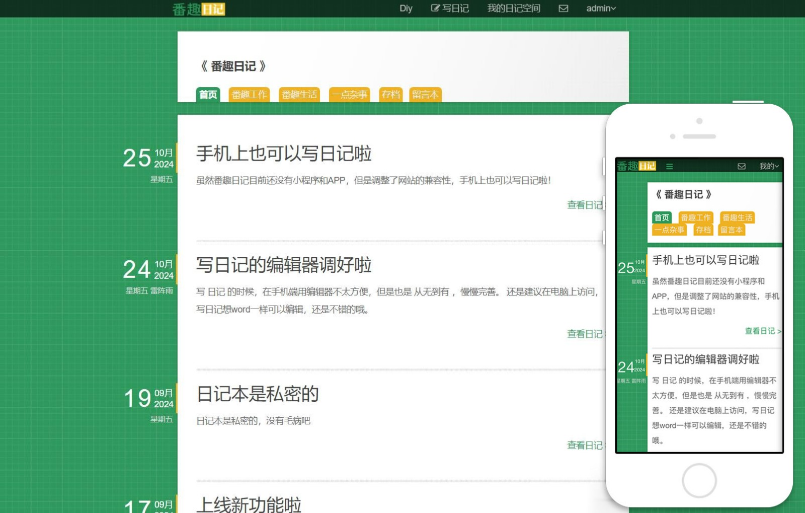805x513 pixels.
Task: Open the envelope icon in phone mockup
Action: tap(742, 166)
